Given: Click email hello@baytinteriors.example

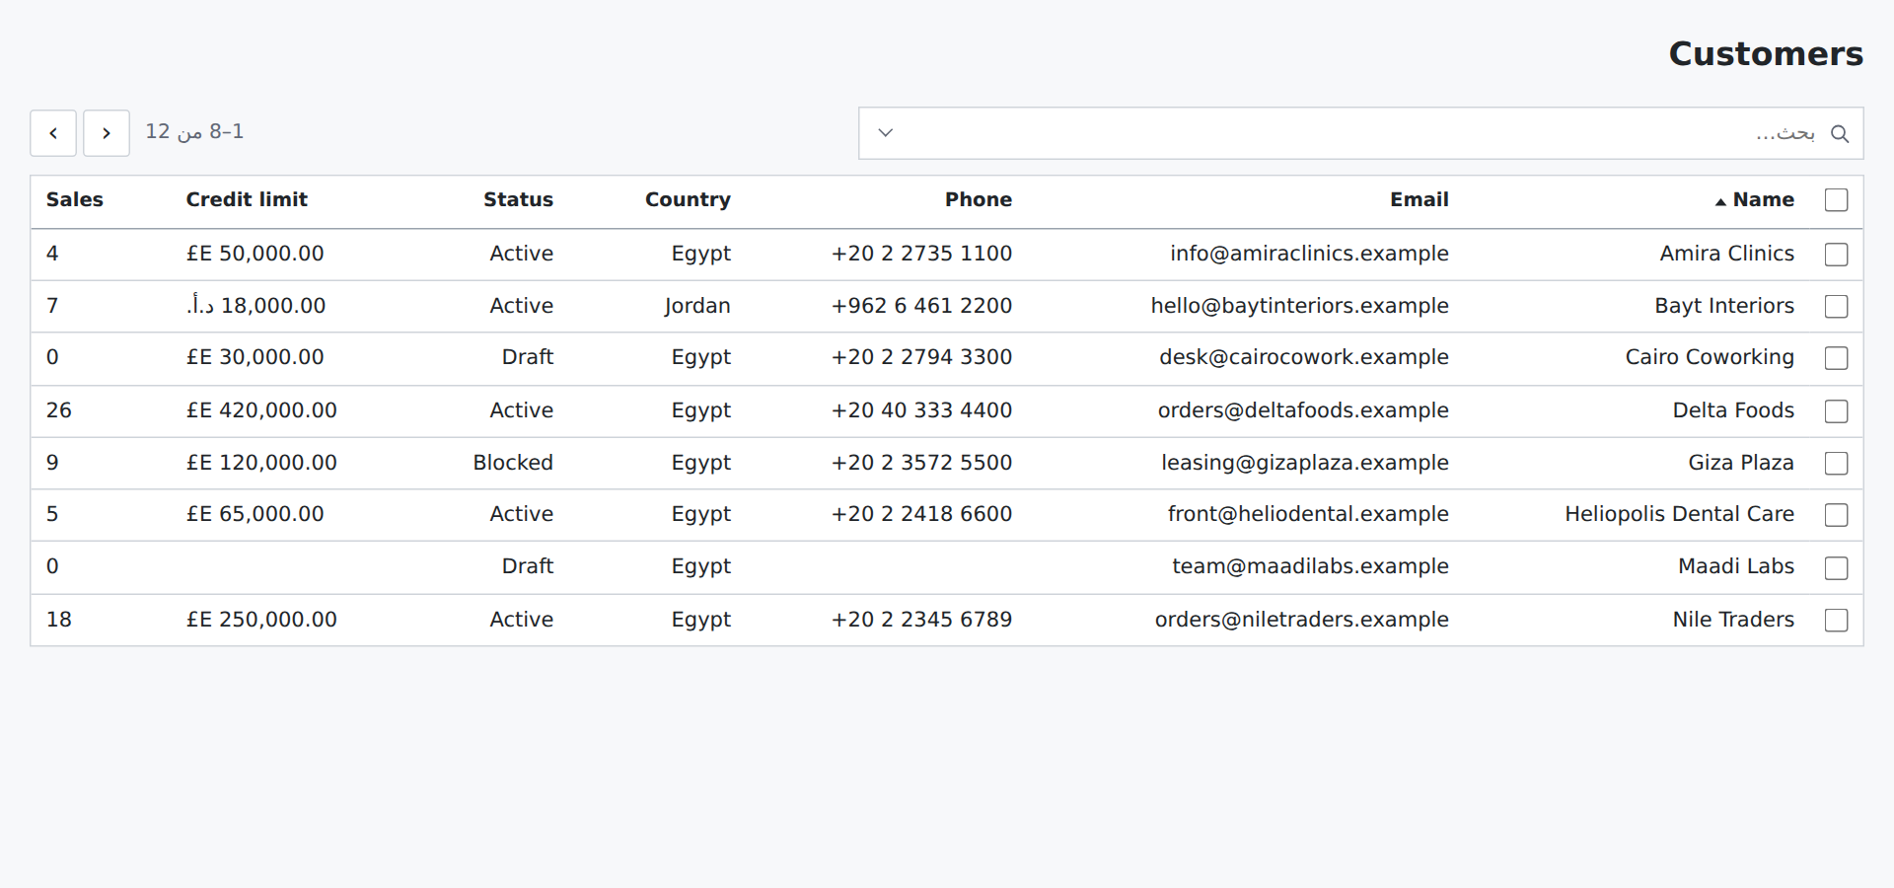Looking at the screenshot, I should click(x=1299, y=306).
